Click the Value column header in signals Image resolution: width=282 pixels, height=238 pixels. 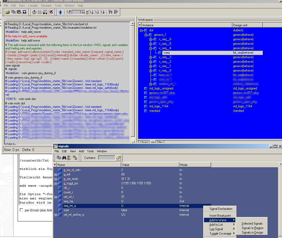click(x=150, y=165)
